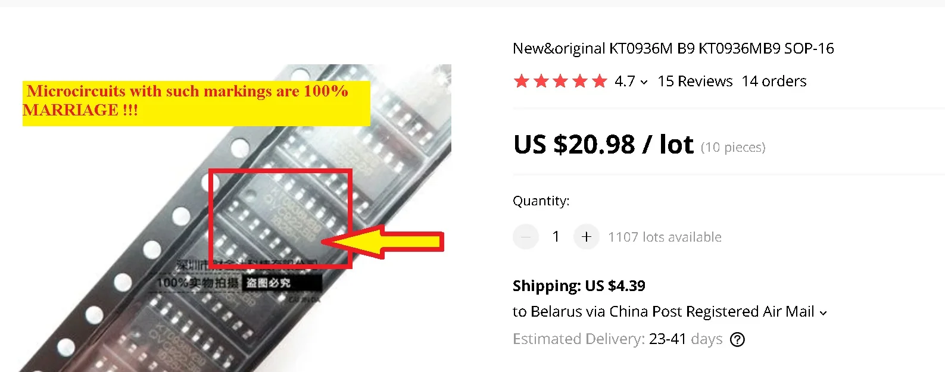Select the product title text

673,48
